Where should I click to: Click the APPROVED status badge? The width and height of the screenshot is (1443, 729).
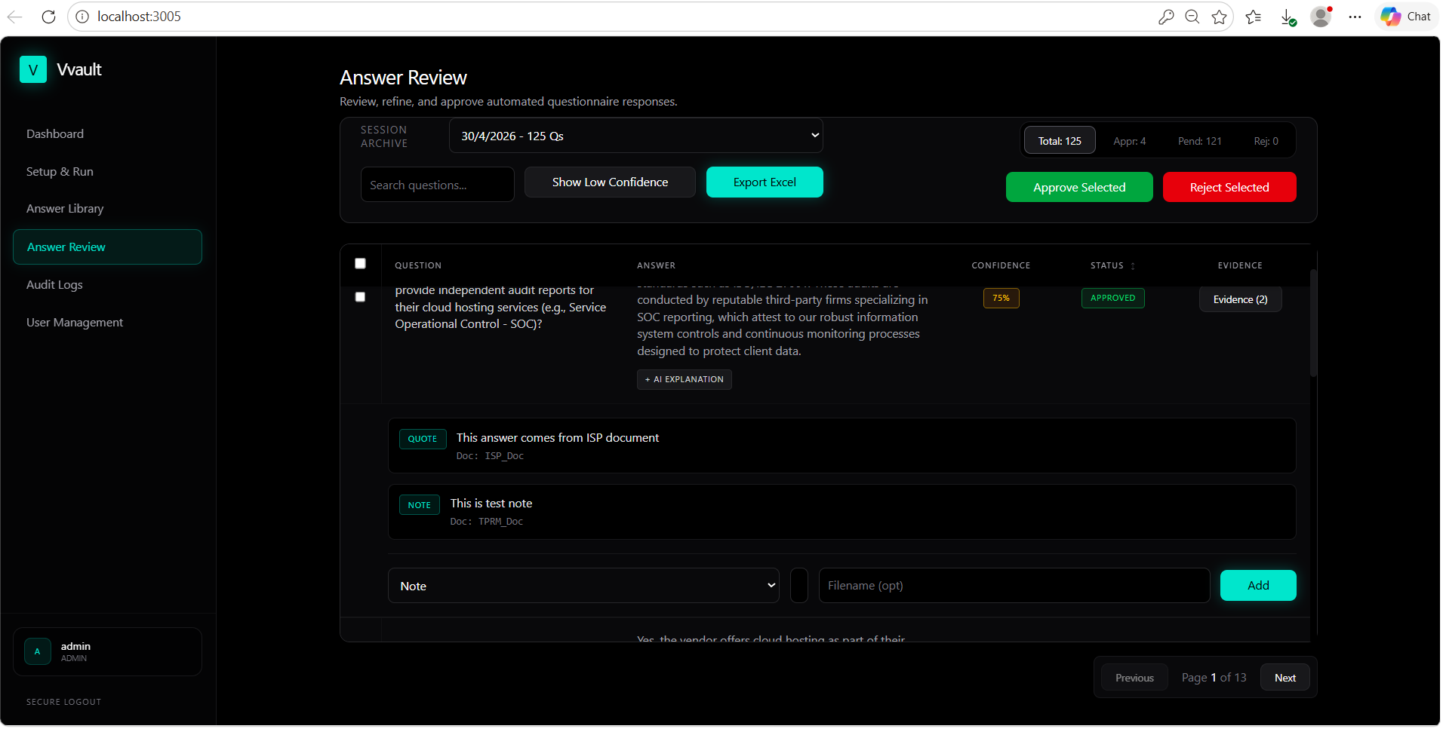point(1112,298)
